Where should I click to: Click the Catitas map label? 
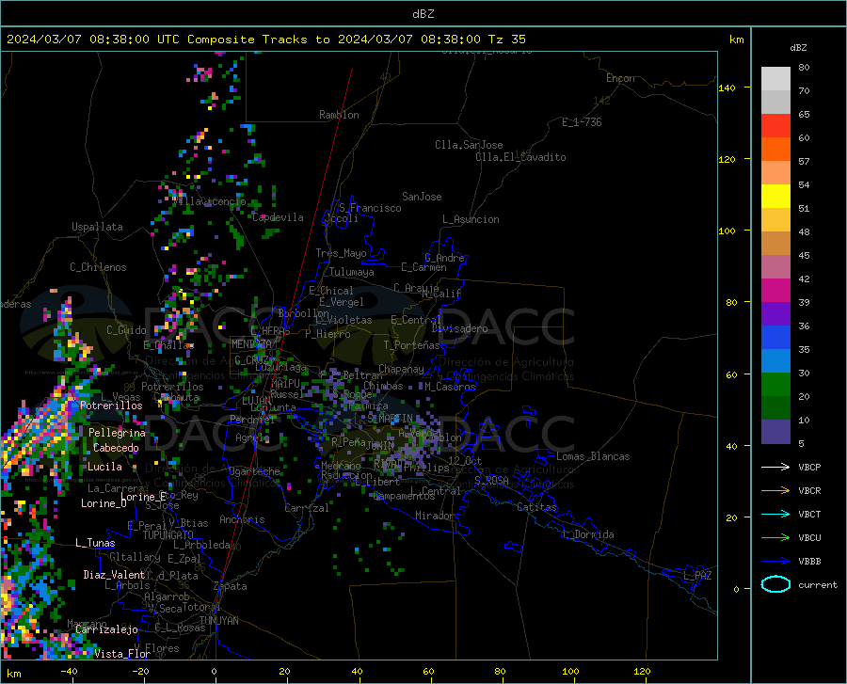[536, 507]
